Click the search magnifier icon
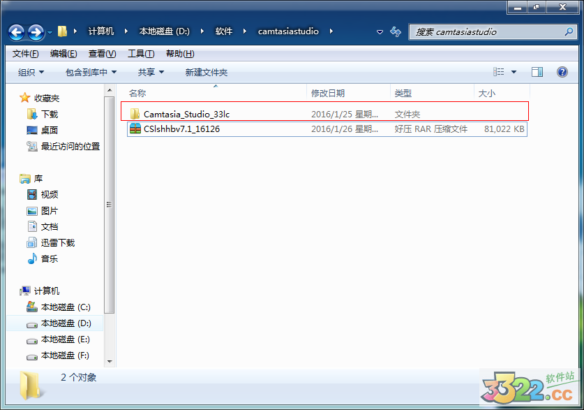The image size is (584, 410). pos(569,31)
